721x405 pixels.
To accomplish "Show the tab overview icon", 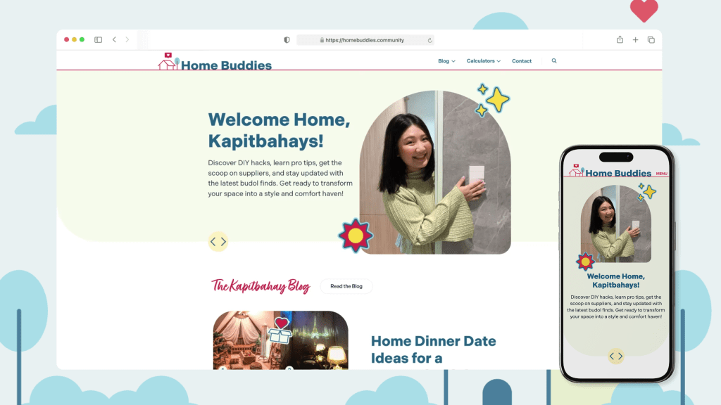I will tap(651, 40).
